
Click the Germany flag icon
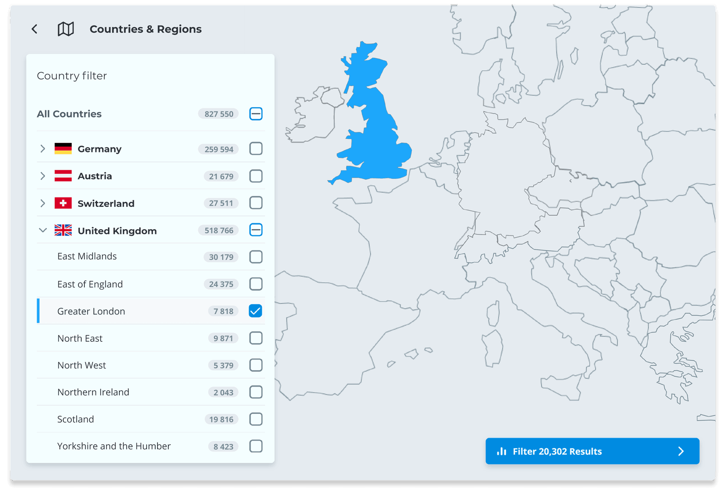pyautogui.click(x=63, y=149)
